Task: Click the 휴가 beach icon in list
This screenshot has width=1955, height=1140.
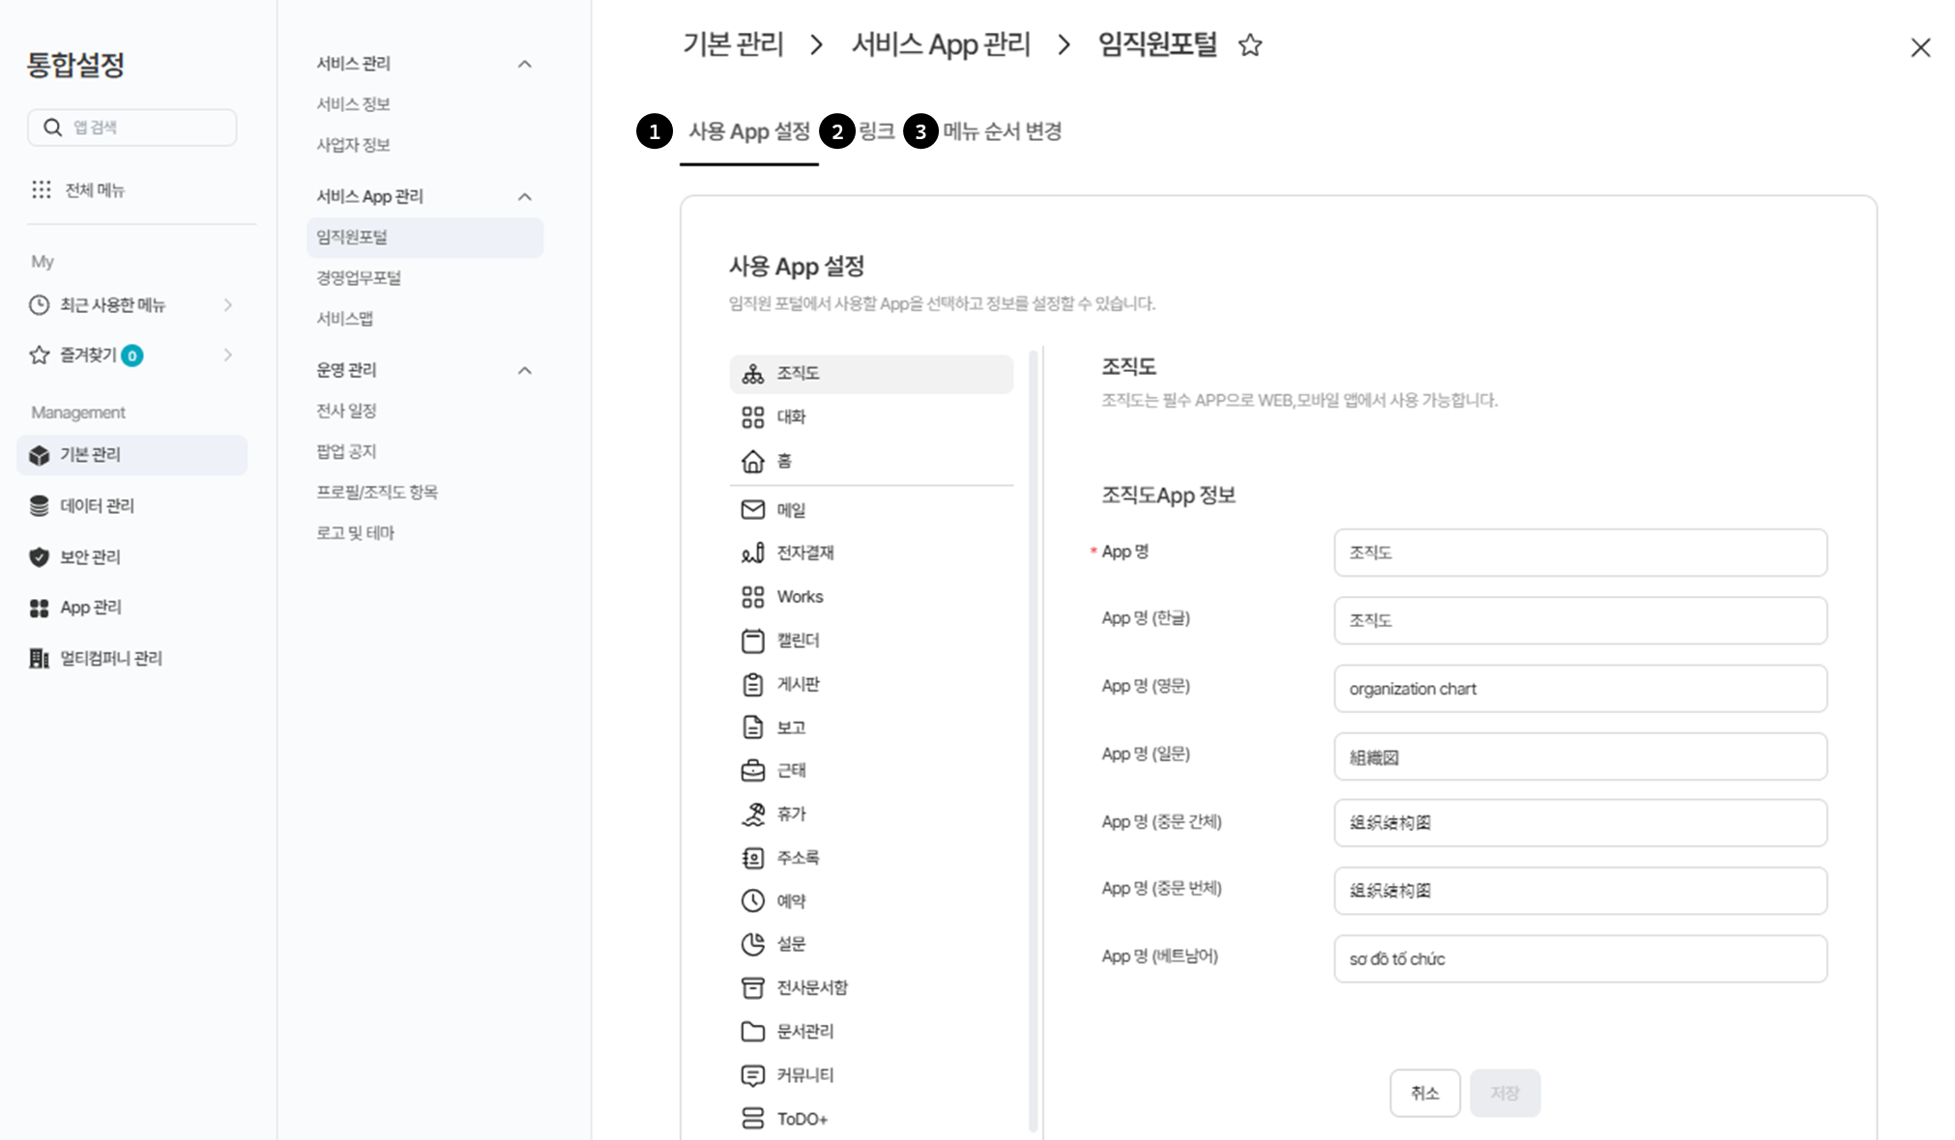Action: 752,814
